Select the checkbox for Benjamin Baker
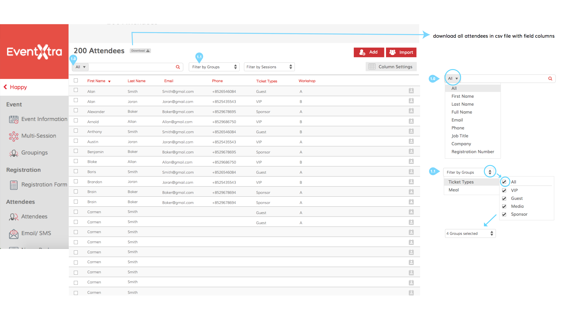 (76, 151)
